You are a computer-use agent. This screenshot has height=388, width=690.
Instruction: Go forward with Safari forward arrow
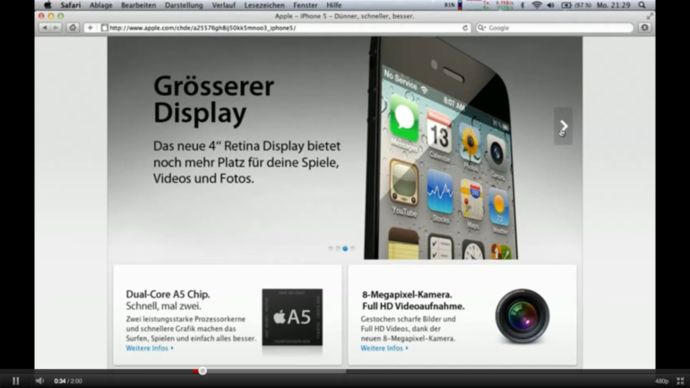click(x=56, y=28)
